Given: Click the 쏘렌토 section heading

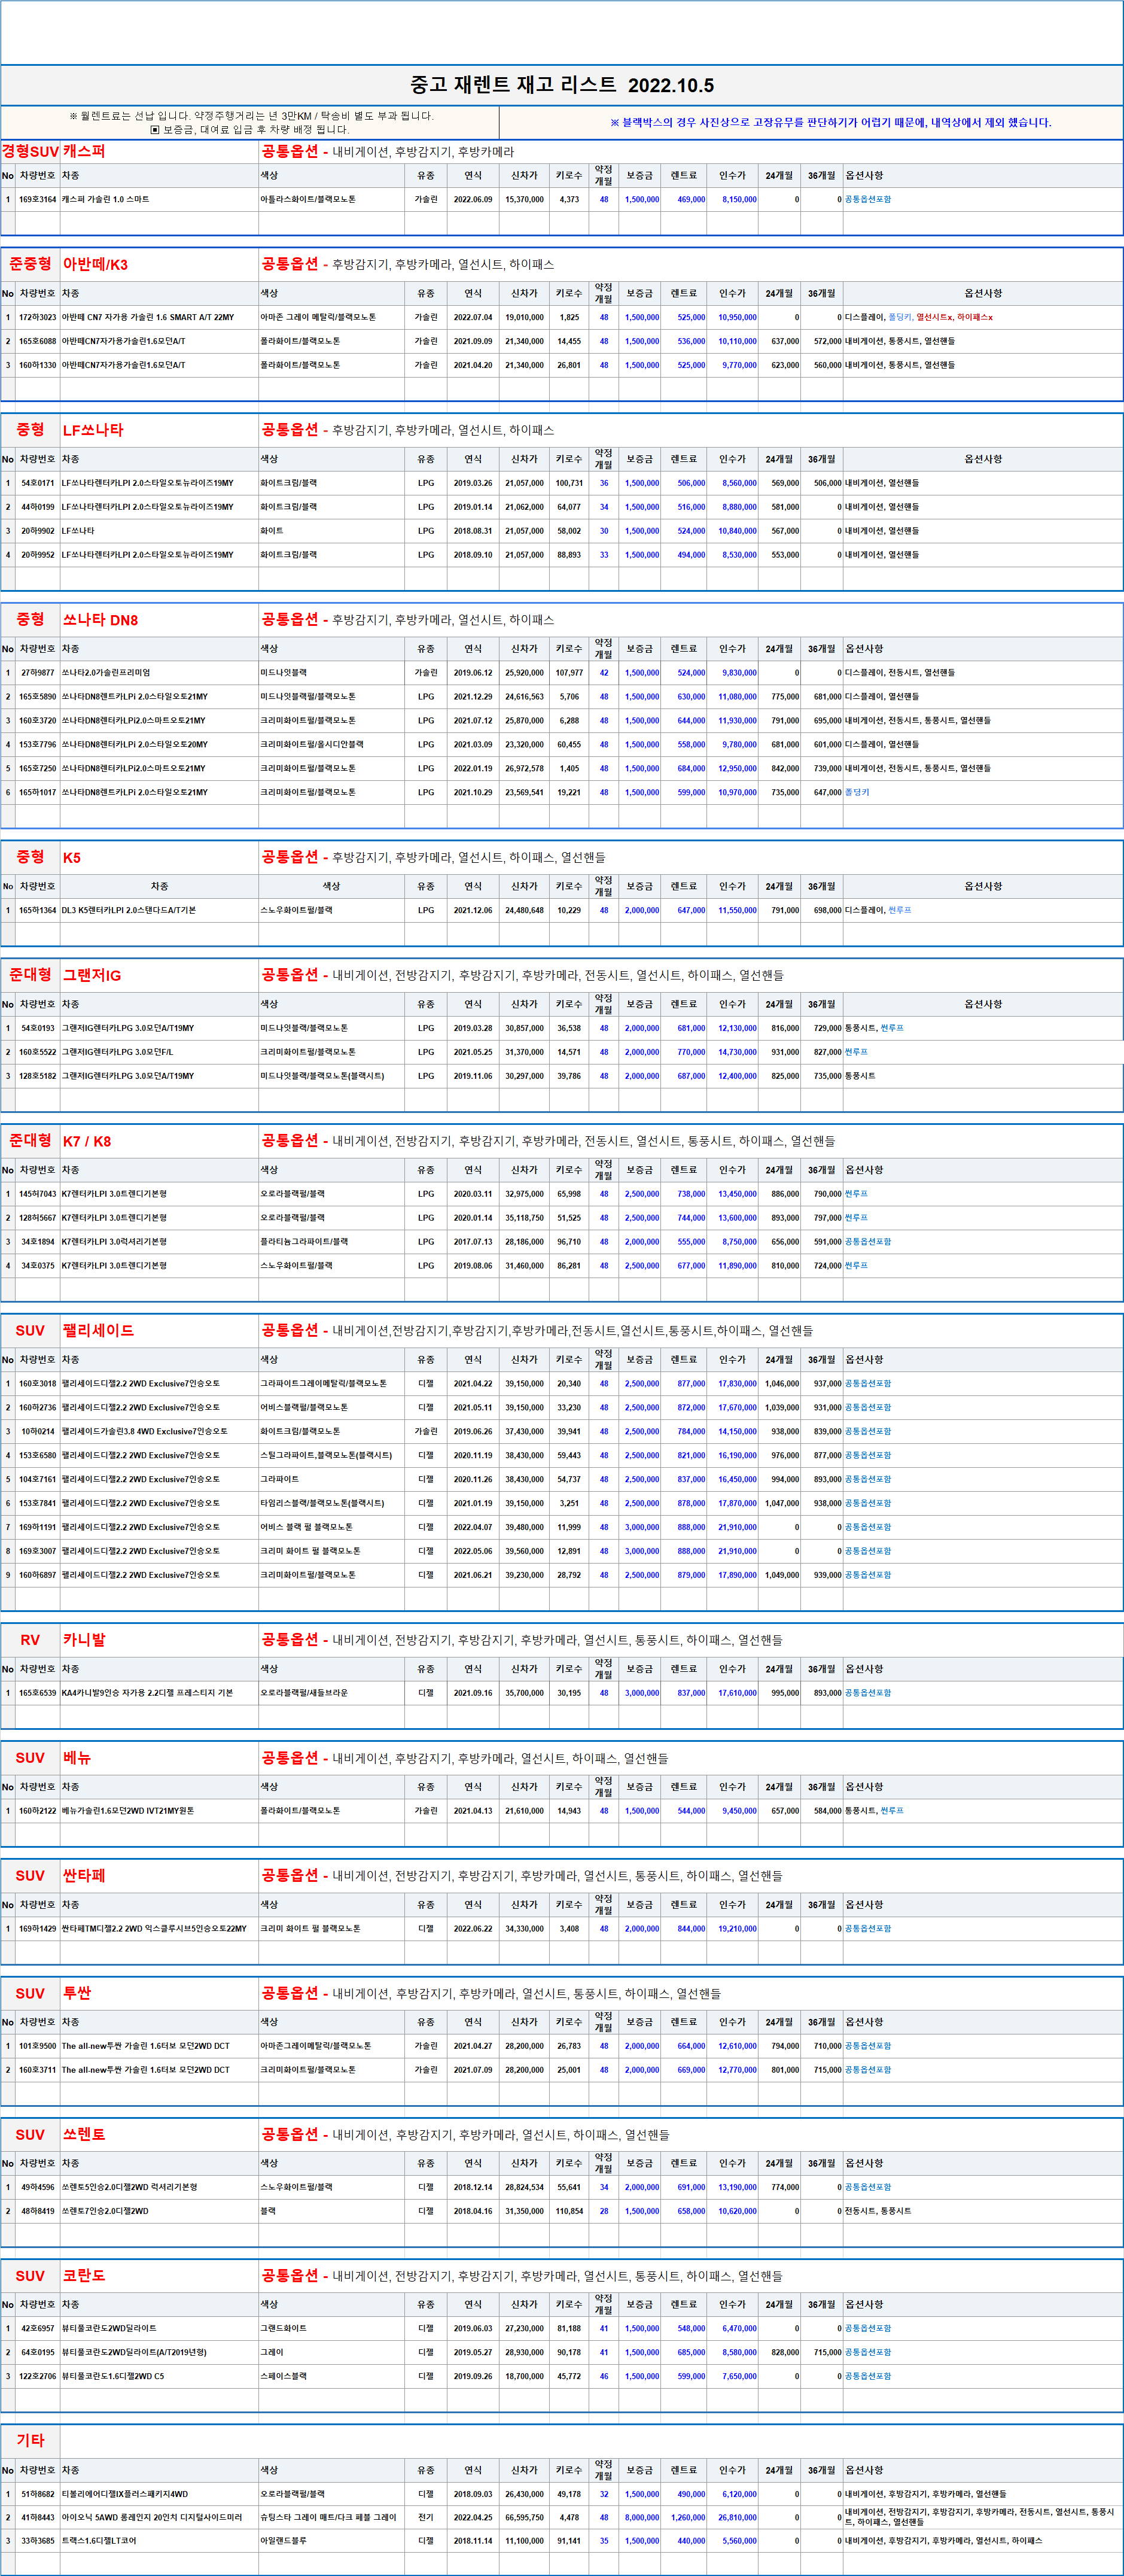Looking at the screenshot, I should pos(84,2136).
